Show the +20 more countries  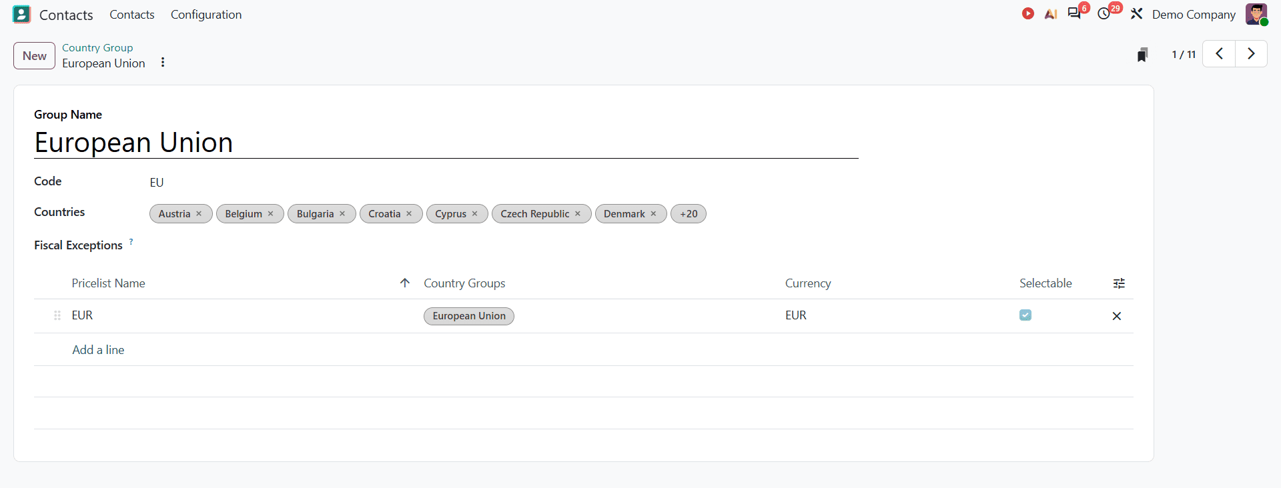pyautogui.click(x=689, y=214)
